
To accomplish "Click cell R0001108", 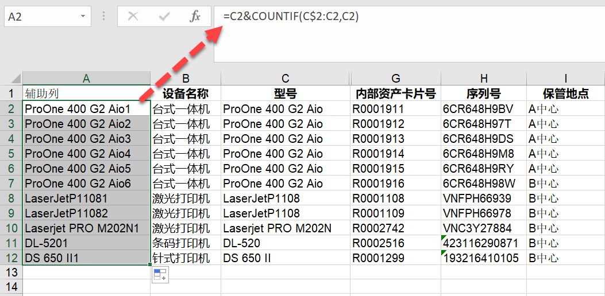I will [x=396, y=198].
